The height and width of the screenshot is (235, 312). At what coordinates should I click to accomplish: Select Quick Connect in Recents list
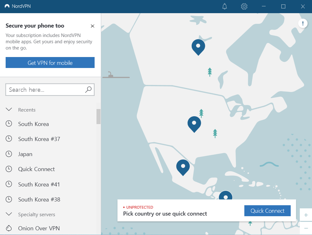pos(36,169)
